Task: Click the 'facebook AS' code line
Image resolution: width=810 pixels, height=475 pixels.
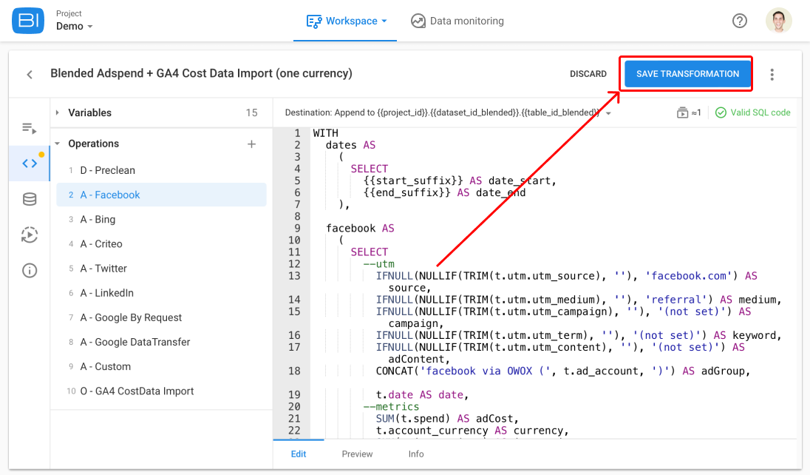Action: point(360,228)
